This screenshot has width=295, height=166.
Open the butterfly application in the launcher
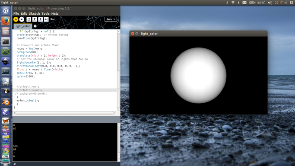6,121
